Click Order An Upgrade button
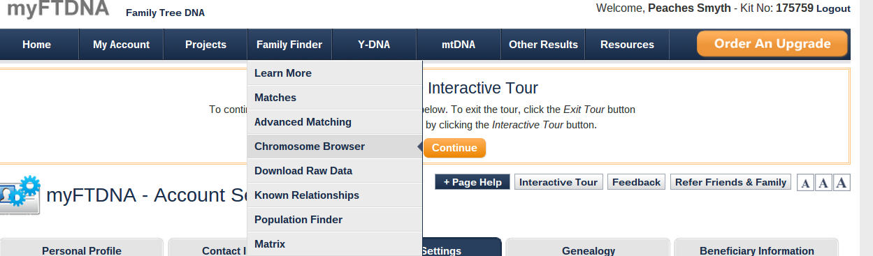 point(772,44)
